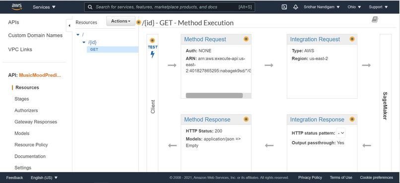Select the GET method in tree

tap(94, 50)
